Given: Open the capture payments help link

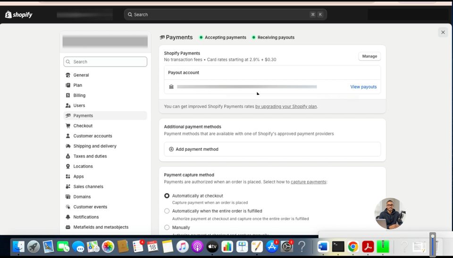Looking at the screenshot, I should point(308,182).
